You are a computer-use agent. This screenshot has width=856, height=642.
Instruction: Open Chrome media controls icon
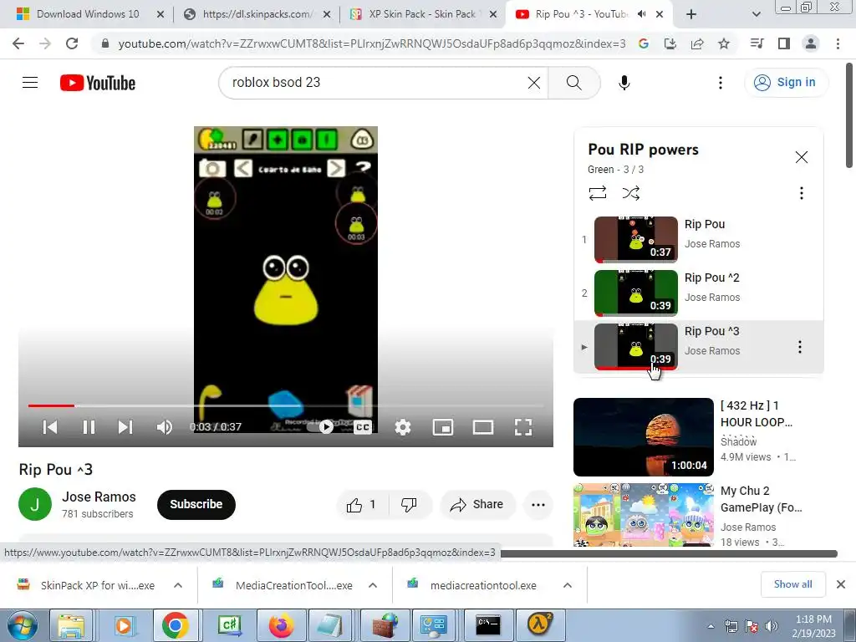[x=757, y=43]
